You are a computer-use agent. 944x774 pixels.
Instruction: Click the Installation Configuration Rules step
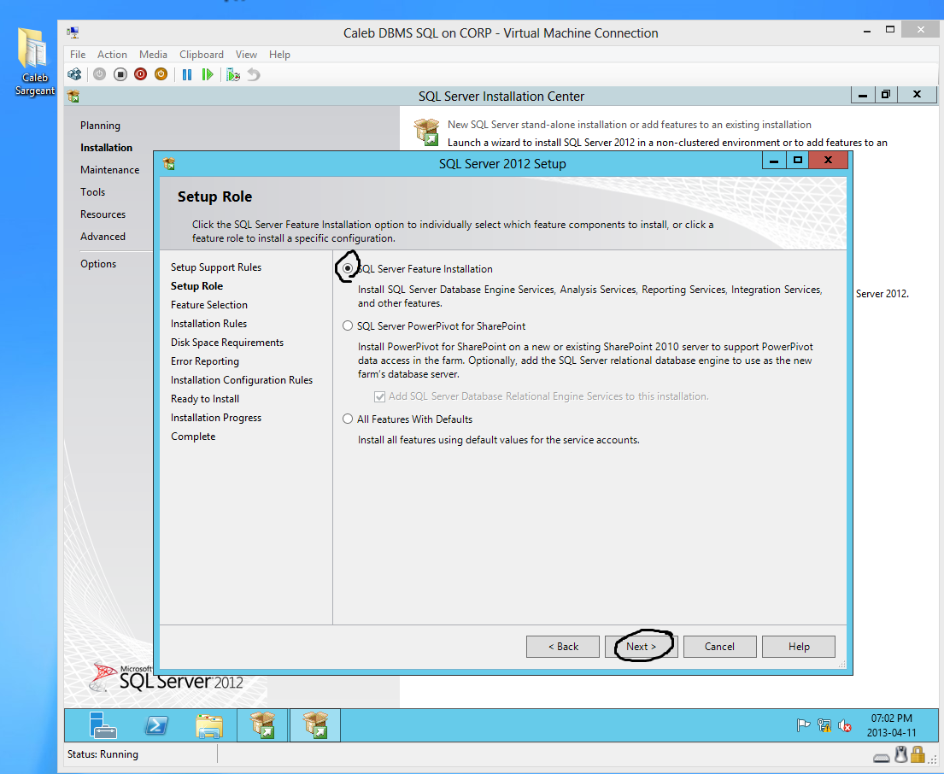pos(242,380)
